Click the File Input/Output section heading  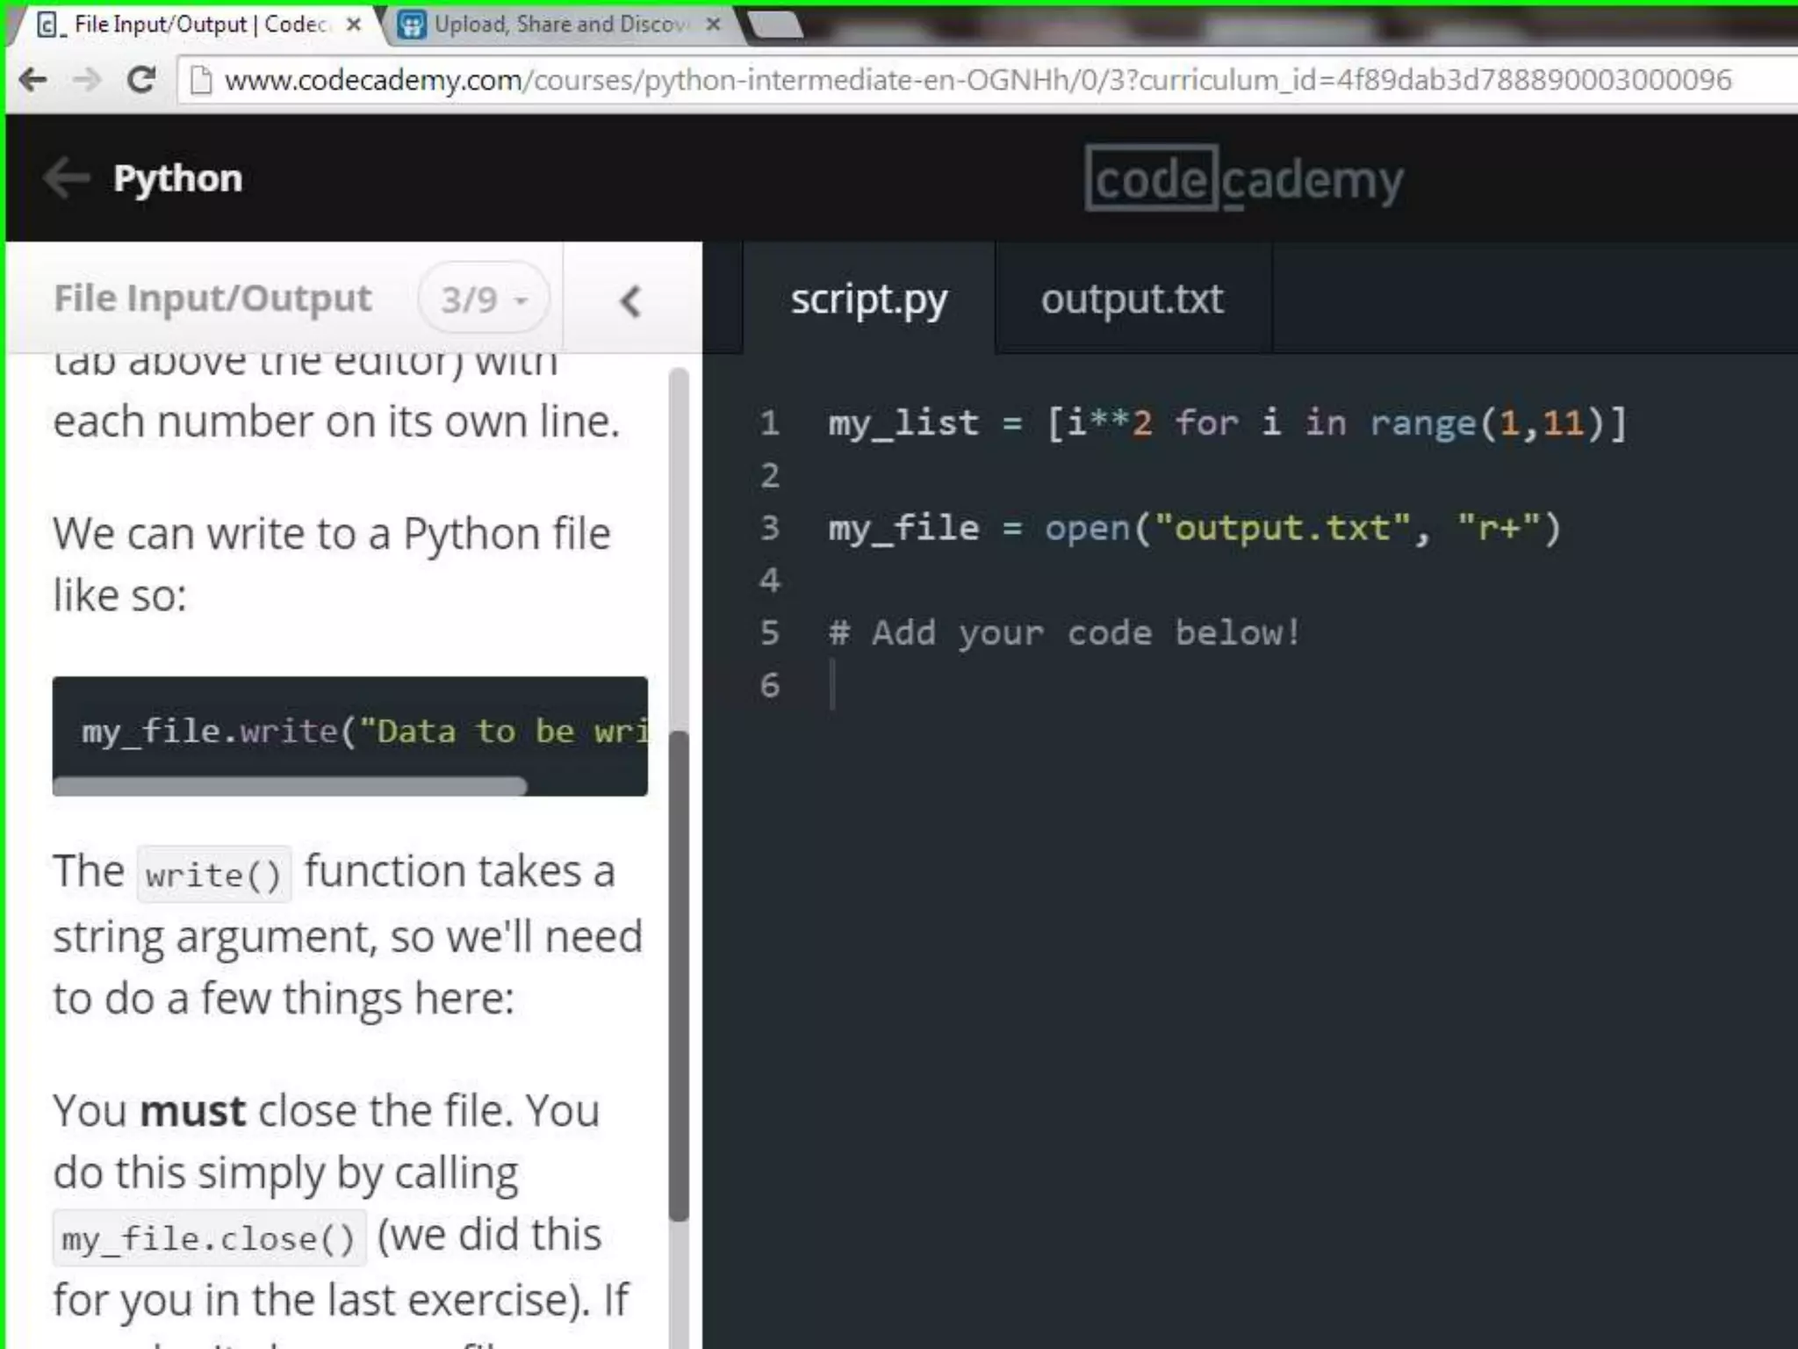[x=213, y=299]
